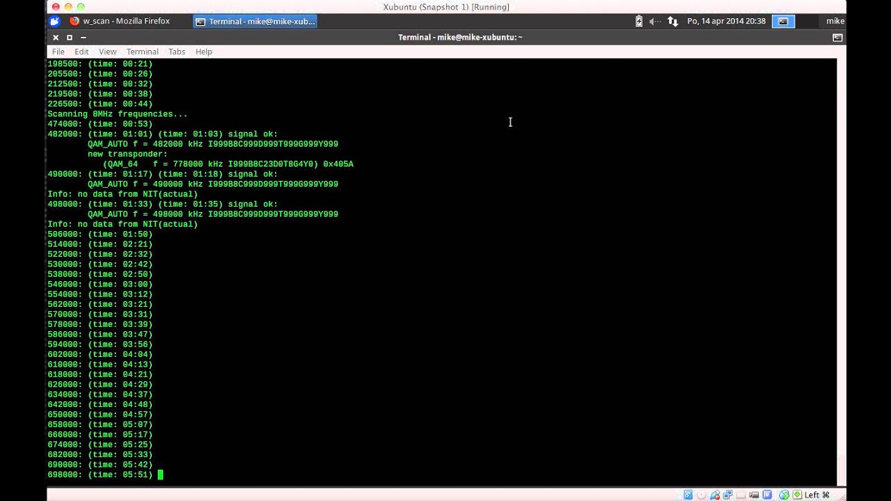
Task: Click '498000:' signal ok line
Action: click(162, 205)
